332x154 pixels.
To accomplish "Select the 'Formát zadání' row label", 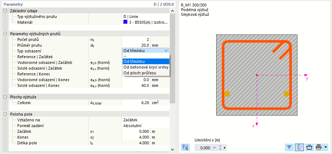I will (x=31, y=126).
